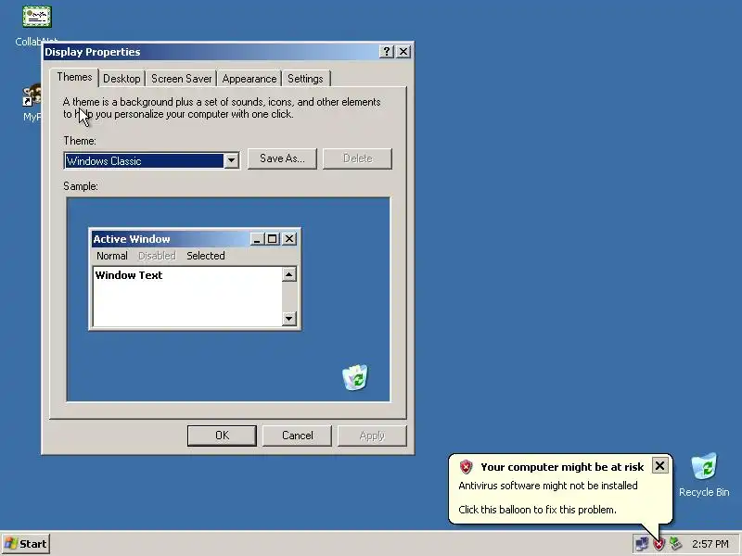The width and height of the screenshot is (742, 556).
Task: Click the balloon text to fix the problem
Action: (x=537, y=510)
